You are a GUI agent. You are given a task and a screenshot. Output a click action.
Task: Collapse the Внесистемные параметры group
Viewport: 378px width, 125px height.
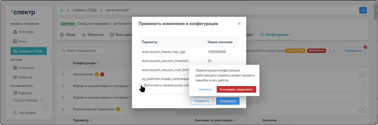(63, 109)
